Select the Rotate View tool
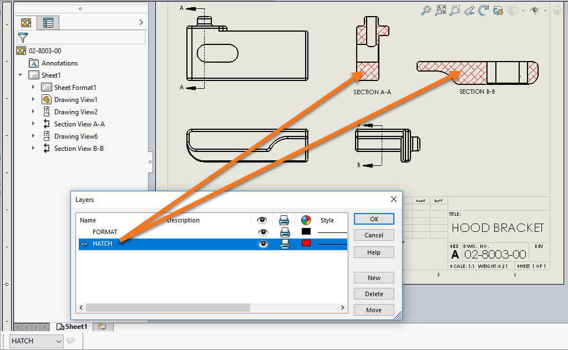The image size is (568, 350). (484, 10)
